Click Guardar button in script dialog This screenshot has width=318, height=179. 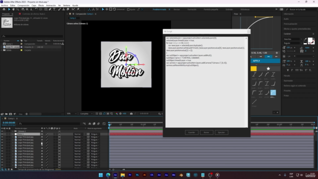click(x=192, y=132)
